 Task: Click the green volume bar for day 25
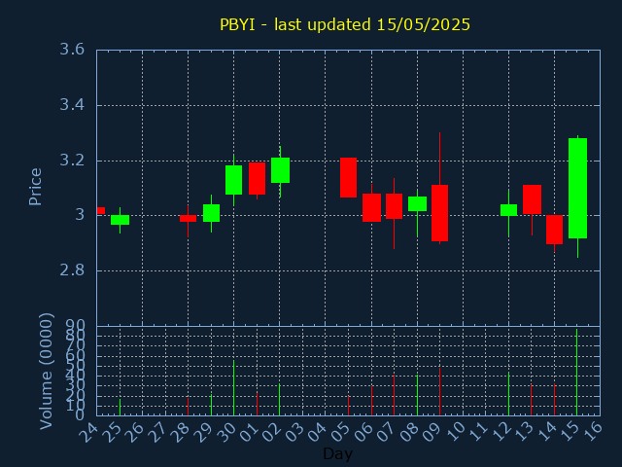120,407
